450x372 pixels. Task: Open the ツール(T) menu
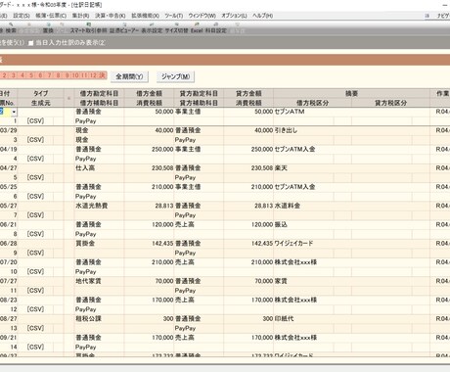[173, 16]
